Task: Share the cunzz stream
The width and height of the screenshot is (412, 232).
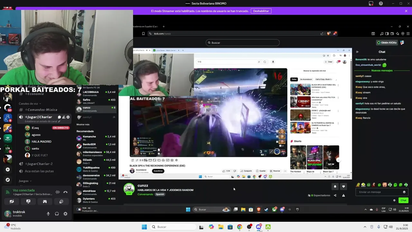Action: coord(335,195)
